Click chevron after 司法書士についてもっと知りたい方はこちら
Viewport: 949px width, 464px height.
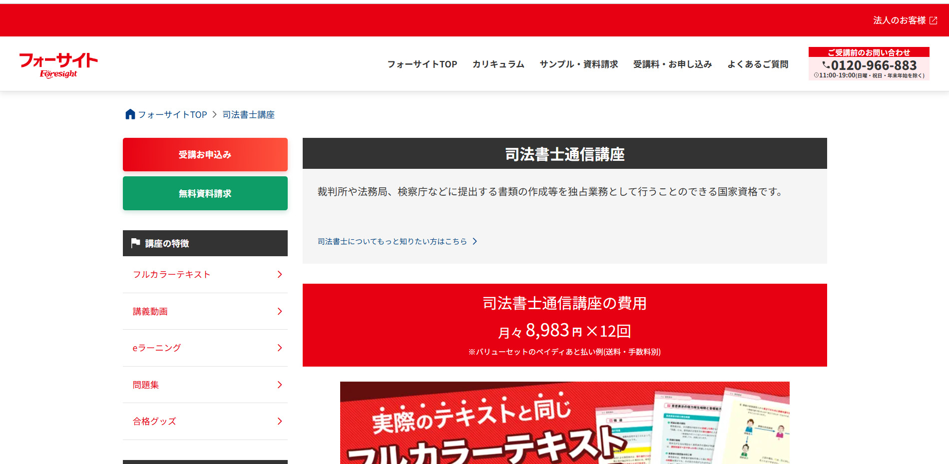(474, 241)
